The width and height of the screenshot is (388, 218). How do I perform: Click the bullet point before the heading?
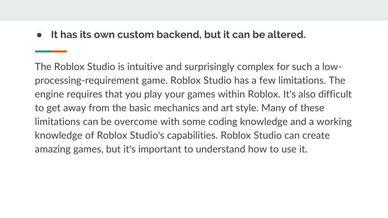[39, 35]
